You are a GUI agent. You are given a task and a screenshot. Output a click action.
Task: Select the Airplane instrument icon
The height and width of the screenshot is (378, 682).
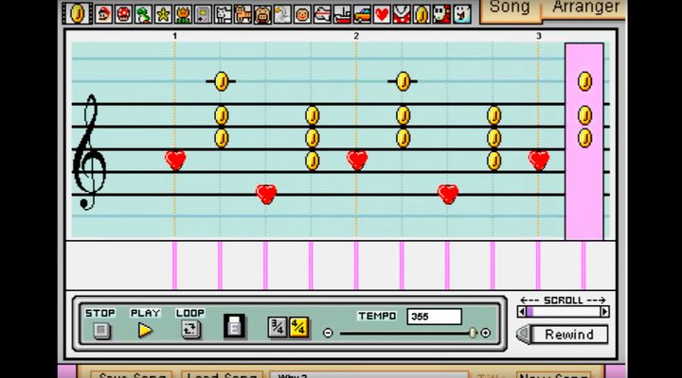(322, 14)
